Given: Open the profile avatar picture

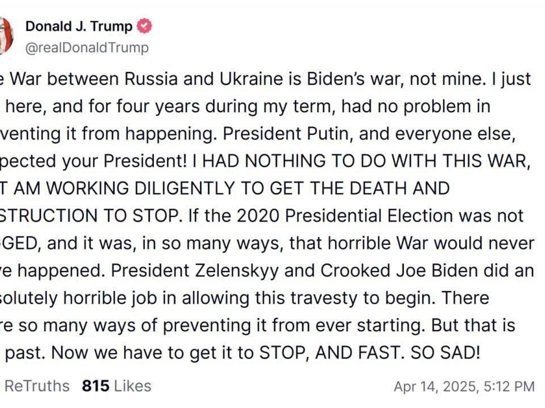Looking at the screenshot, I should tap(6, 35).
